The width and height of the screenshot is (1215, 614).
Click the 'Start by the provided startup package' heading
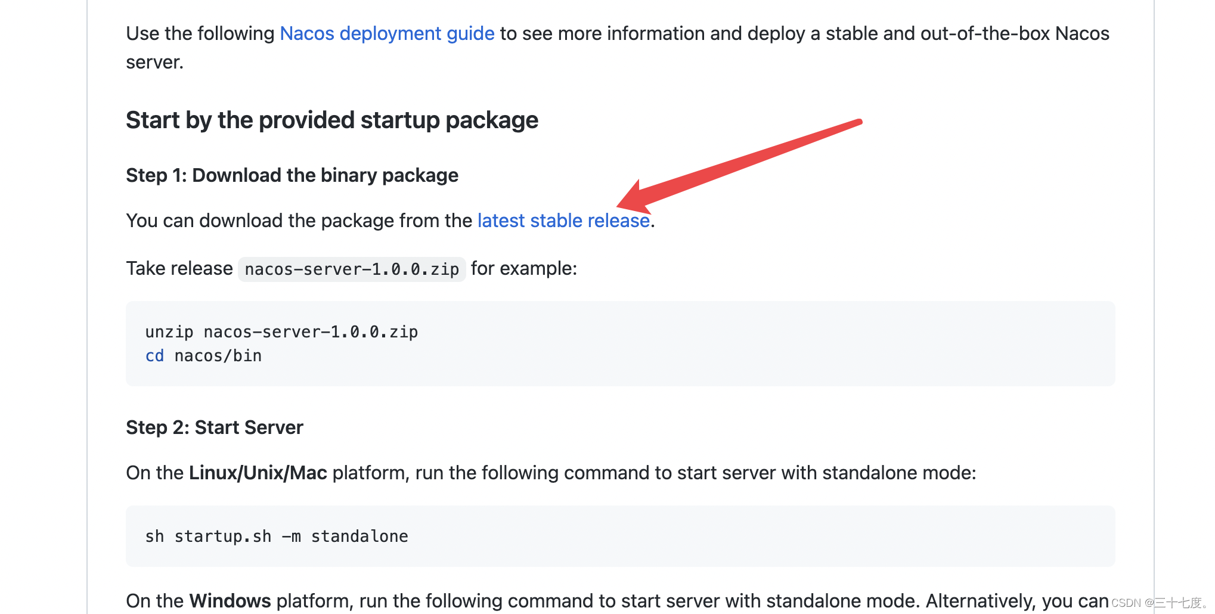pyautogui.click(x=332, y=120)
